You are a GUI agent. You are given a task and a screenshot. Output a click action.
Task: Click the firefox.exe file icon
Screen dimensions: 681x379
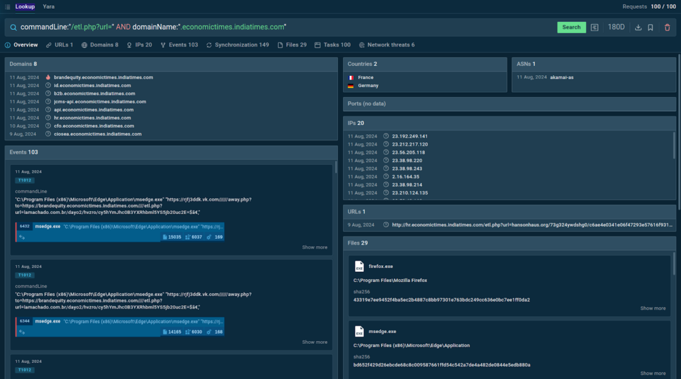(359, 266)
